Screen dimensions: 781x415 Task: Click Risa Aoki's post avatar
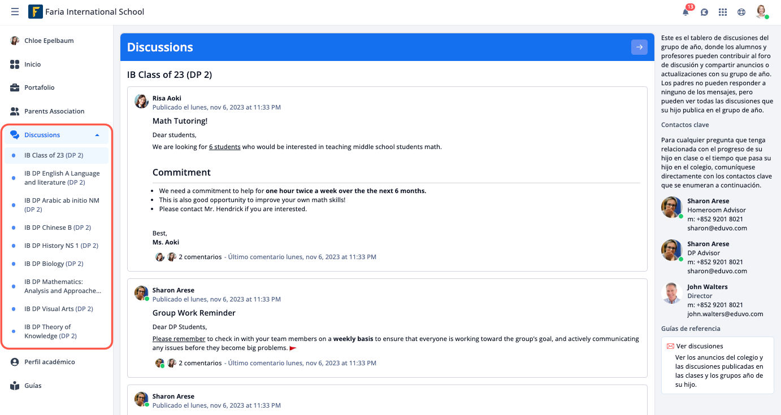141,101
